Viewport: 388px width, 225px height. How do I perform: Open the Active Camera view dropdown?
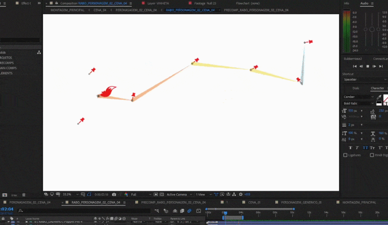pos(179,194)
